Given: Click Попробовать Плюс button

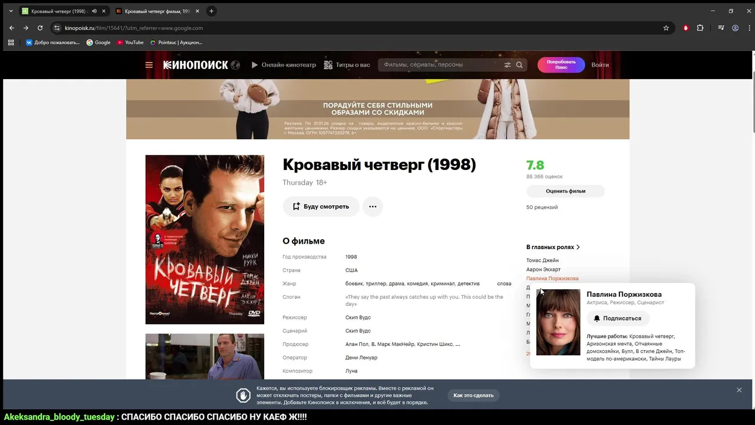Looking at the screenshot, I should (x=561, y=65).
